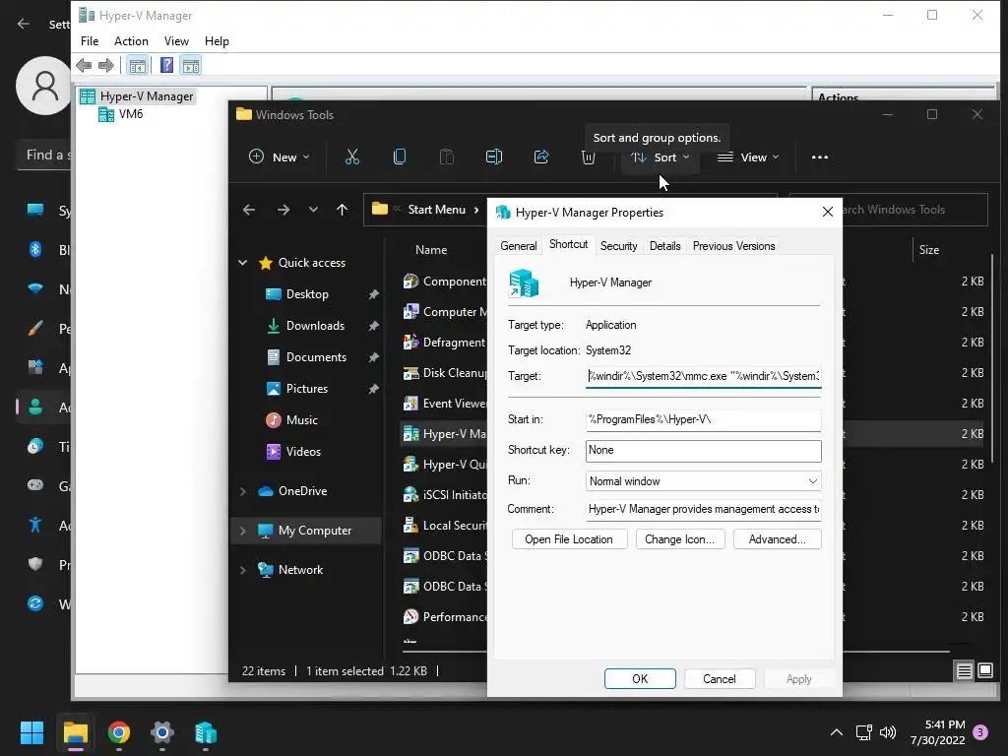Click the Rename icon in Windows Tools toolbar
This screenshot has height=756, width=1008.
pos(494,157)
